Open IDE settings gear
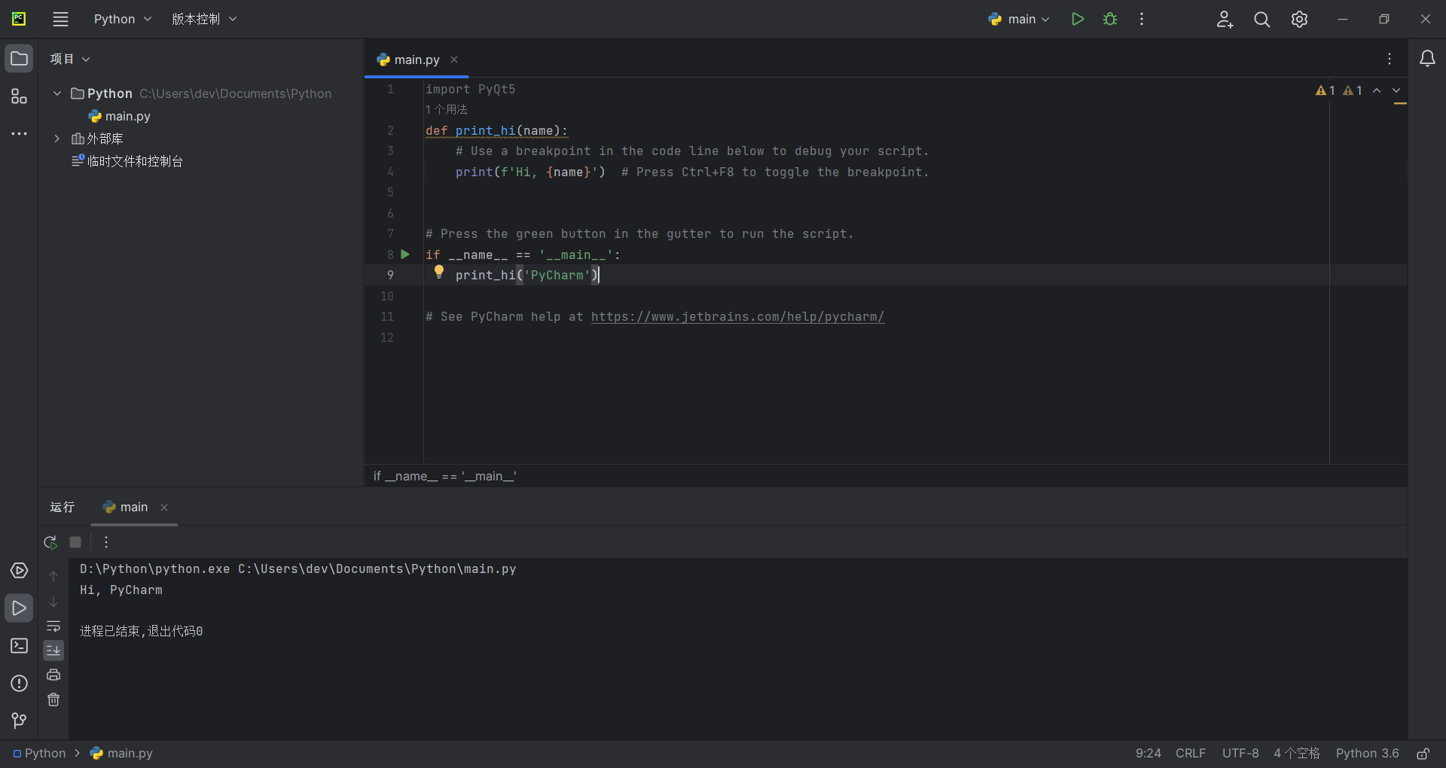This screenshot has height=768, width=1446. 1299,19
